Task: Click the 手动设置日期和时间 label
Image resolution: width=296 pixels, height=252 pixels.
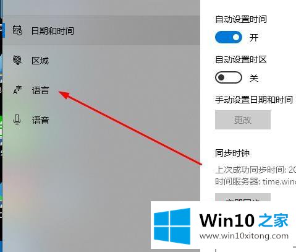Action: (x=254, y=100)
